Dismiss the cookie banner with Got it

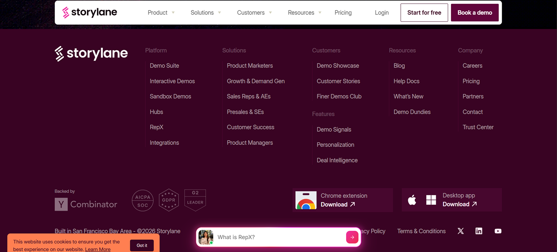(142, 245)
